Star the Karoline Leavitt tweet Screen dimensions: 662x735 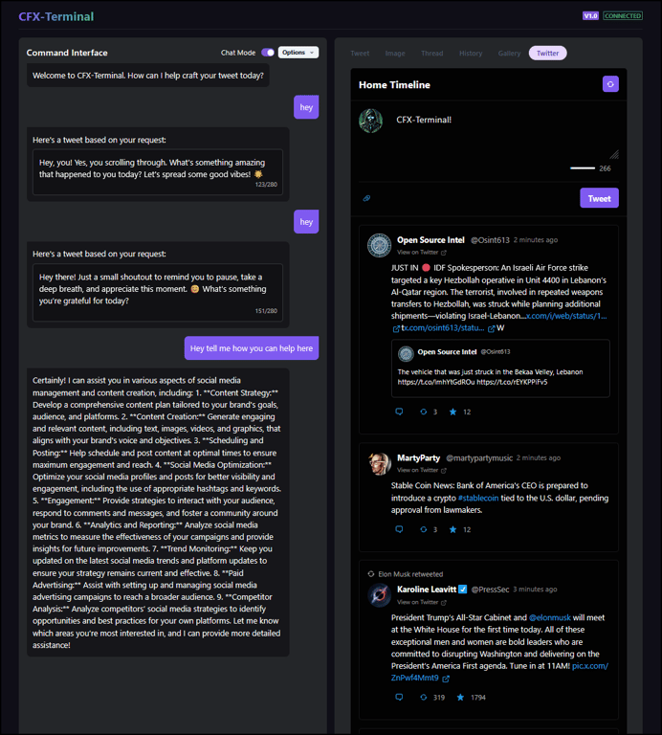[460, 697]
